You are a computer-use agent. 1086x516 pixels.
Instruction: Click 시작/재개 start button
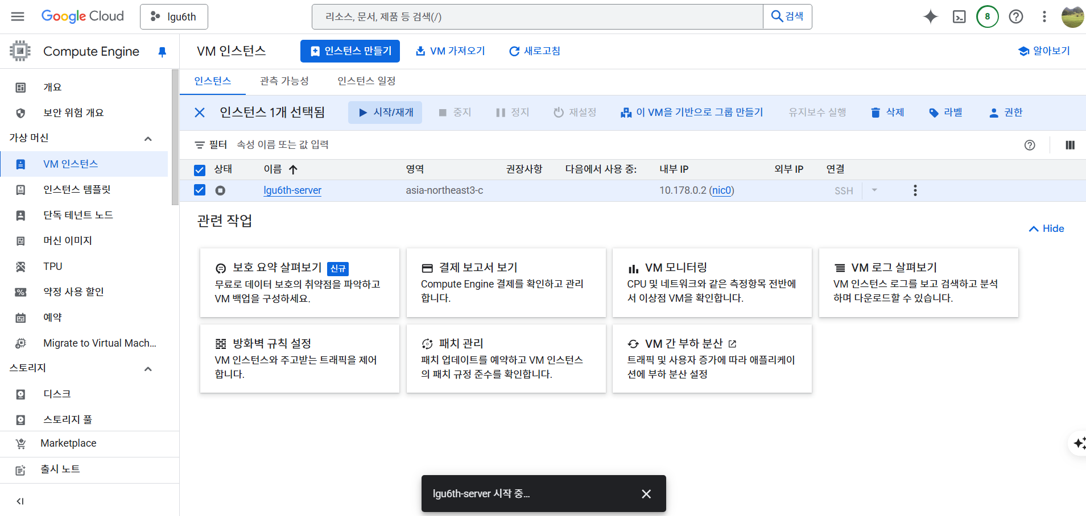tap(385, 113)
